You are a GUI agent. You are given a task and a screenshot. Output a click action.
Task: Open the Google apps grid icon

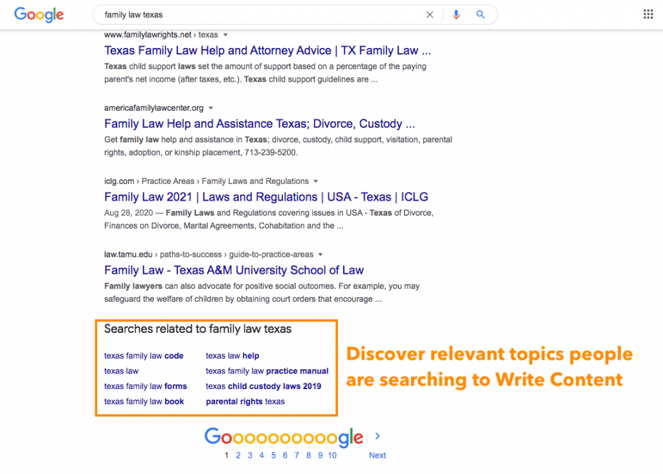pos(648,14)
